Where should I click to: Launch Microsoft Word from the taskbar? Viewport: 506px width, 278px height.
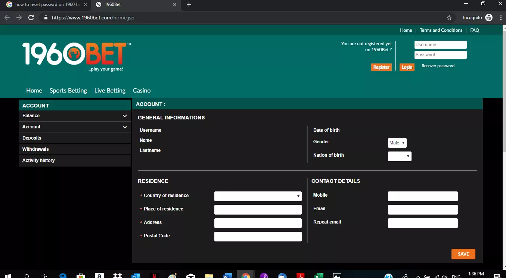(227, 276)
